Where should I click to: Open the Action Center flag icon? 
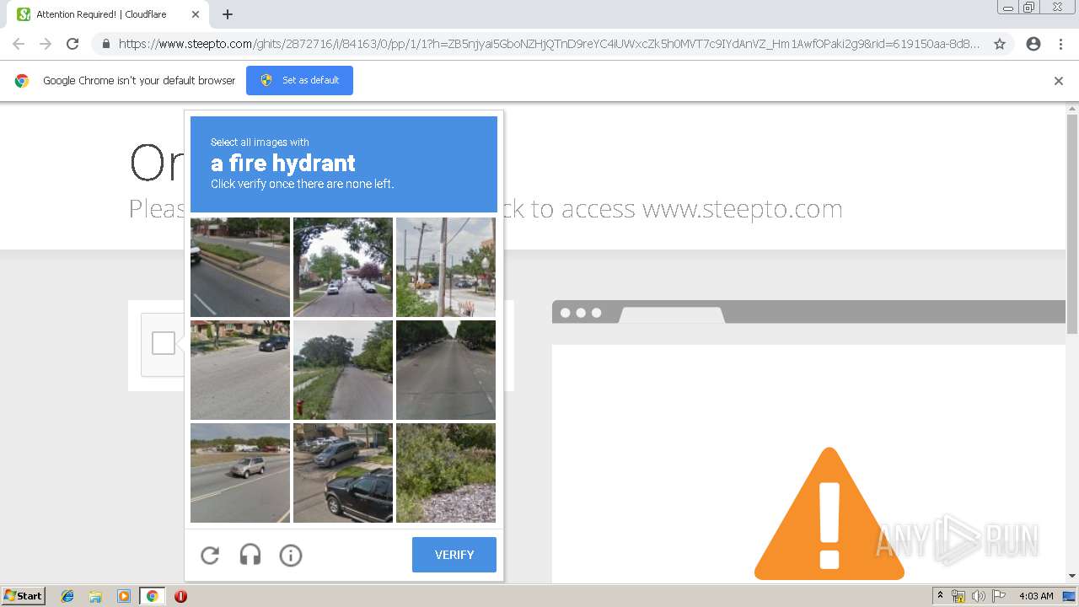(999, 596)
